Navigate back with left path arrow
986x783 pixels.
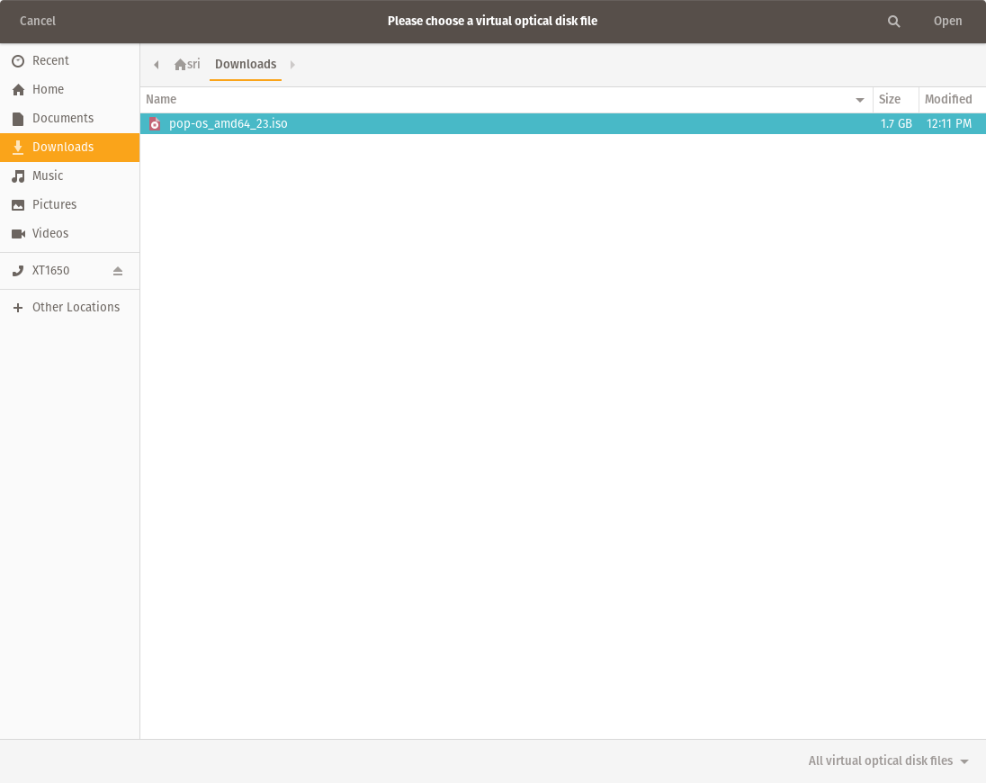pyautogui.click(x=157, y=65)
